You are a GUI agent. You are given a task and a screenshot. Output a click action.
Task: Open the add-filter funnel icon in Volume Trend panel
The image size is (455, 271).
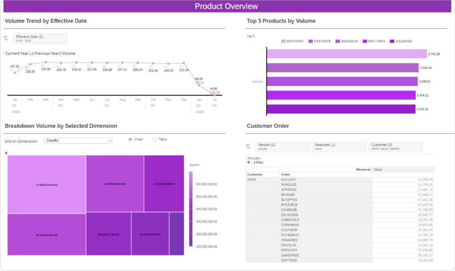(x=6, y=38)
